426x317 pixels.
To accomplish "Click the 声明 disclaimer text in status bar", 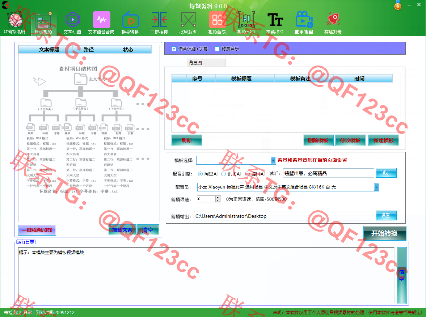I will point(347,313).
